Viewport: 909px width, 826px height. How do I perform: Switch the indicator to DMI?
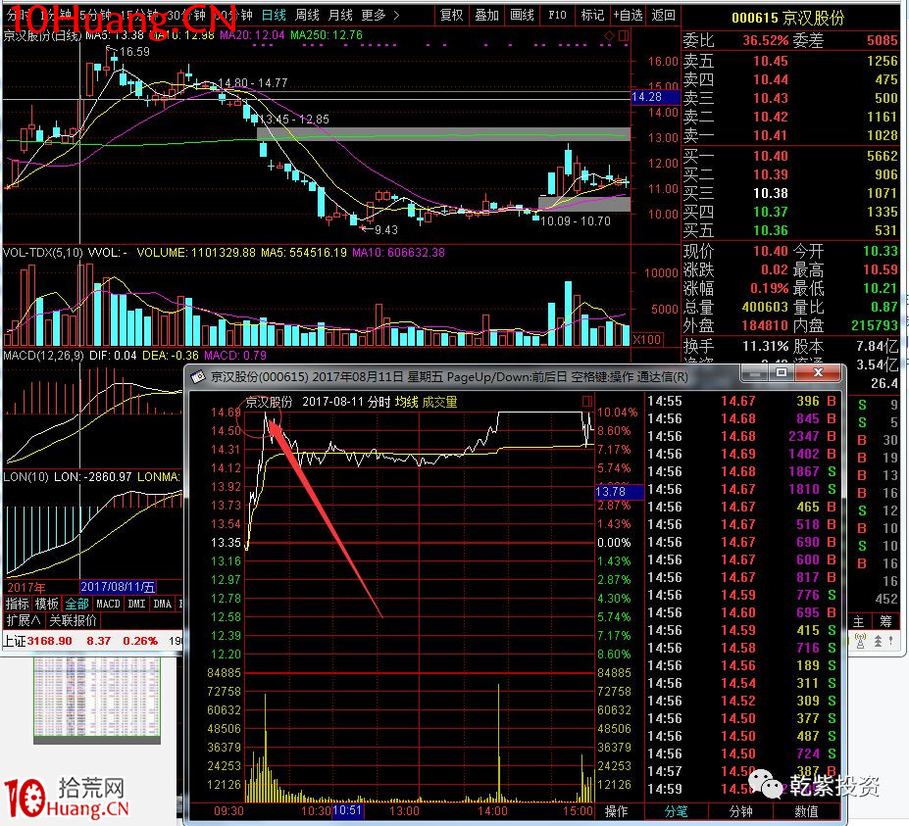[137, 604]
